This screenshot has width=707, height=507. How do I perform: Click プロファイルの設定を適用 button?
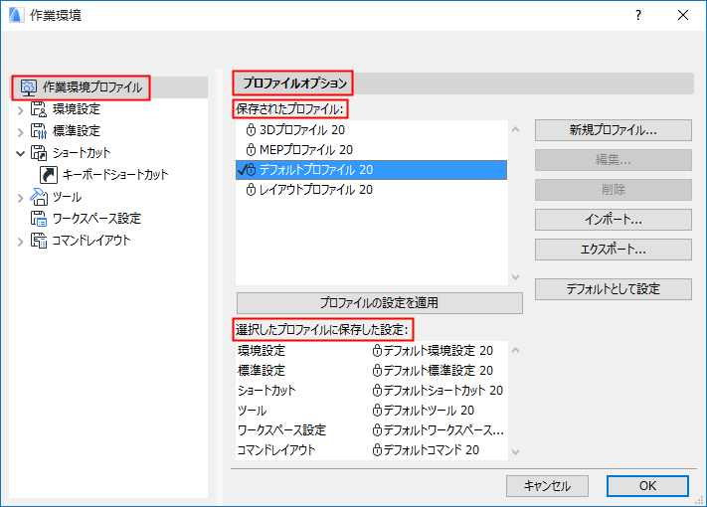tap(379, 303)
